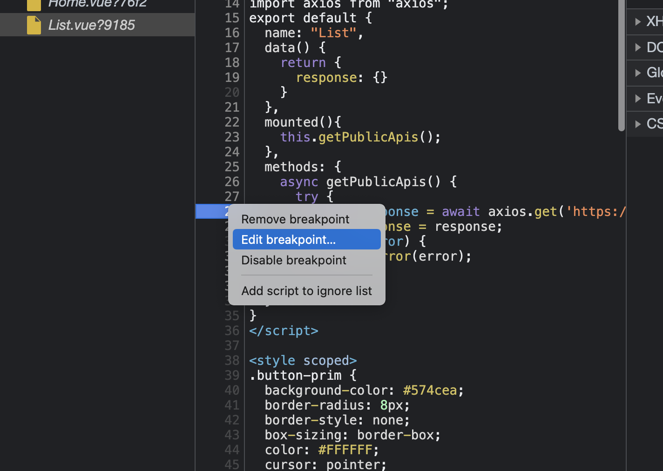Choose Edit breakpoint... menu entry
Viewport: 663px width, 471px height.
click(x=306, y=239)
